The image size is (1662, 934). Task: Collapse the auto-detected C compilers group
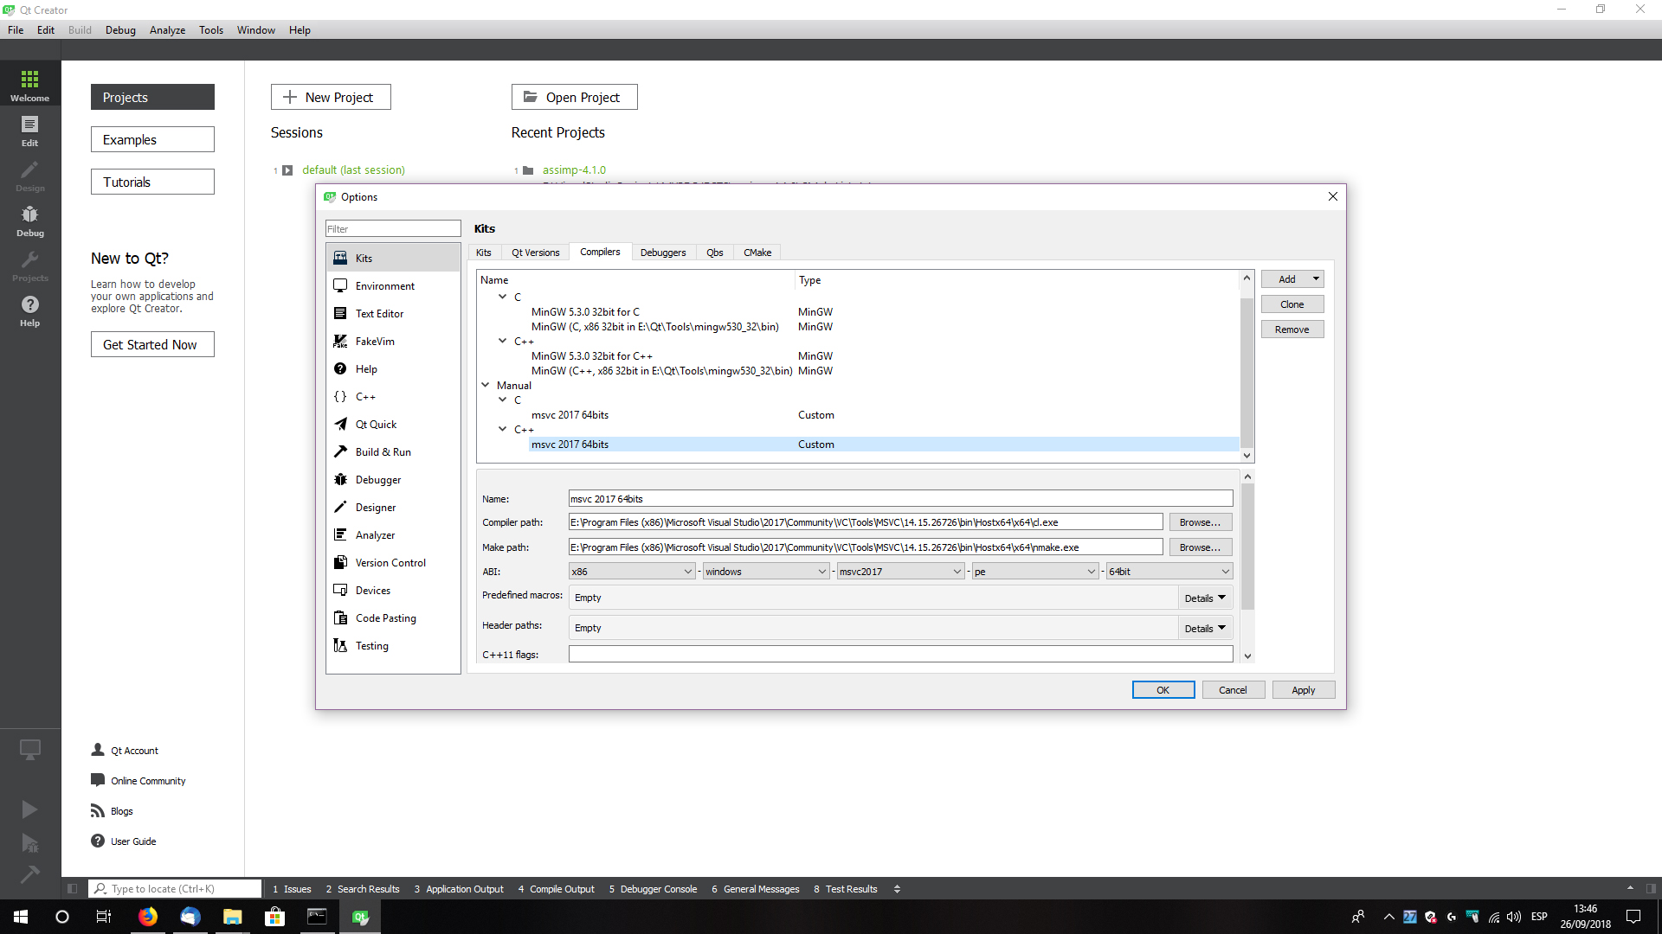[502, 297]
